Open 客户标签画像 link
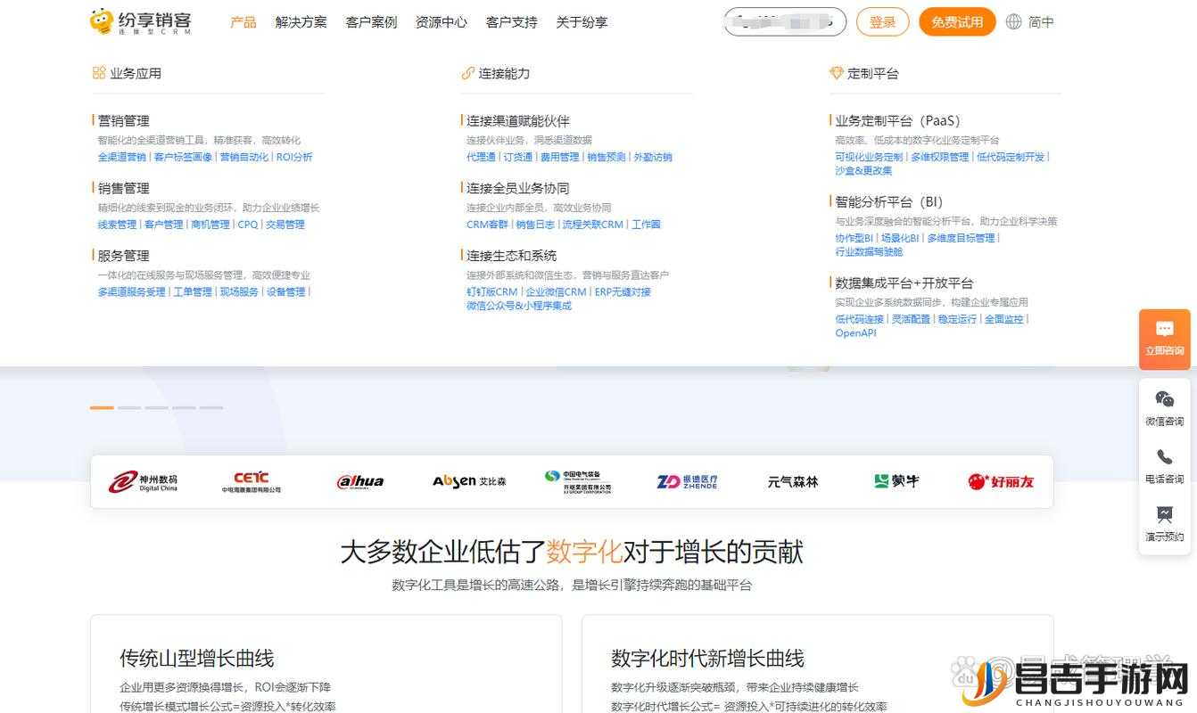The width and height of the screenshot is (1197, 713). (183, 157)
